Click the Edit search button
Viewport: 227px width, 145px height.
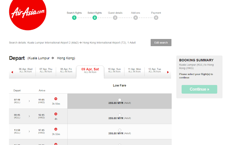[x=161, y=43]
